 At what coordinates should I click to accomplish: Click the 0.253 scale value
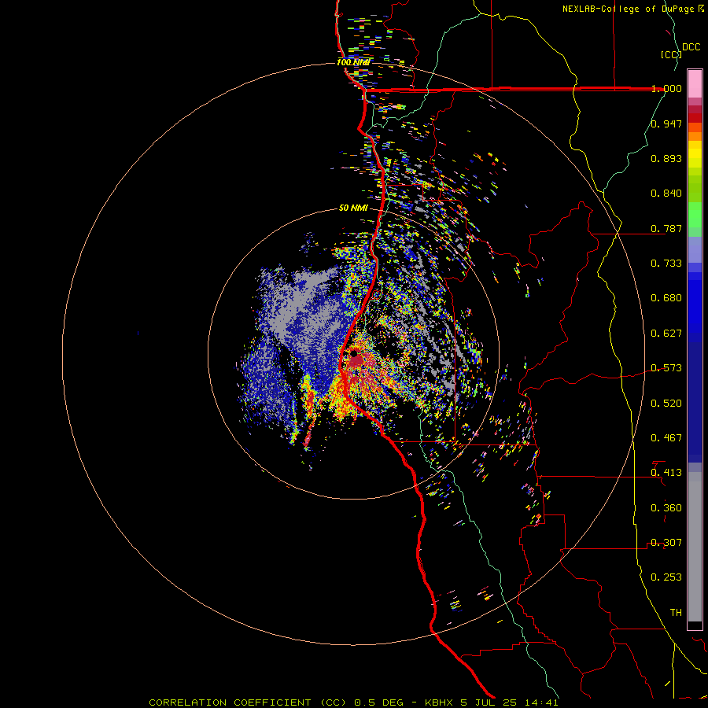(x=666, y=577)
